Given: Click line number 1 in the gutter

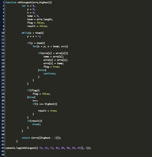Looking at the screenshot, I should coord(4,2).
